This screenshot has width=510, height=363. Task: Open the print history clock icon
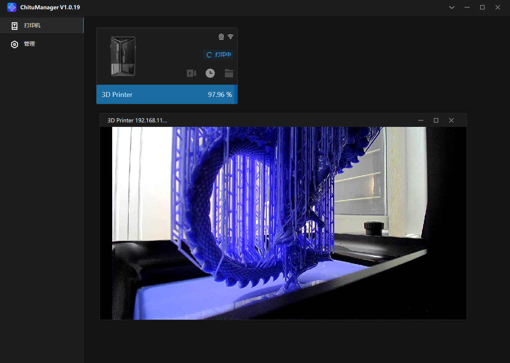[210, 73]
